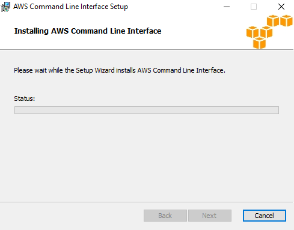
Task: Click the Installing AWS Command Line Interface heading
Action: pos(88,31)
